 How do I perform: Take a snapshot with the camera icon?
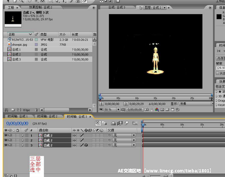point(146,110)
